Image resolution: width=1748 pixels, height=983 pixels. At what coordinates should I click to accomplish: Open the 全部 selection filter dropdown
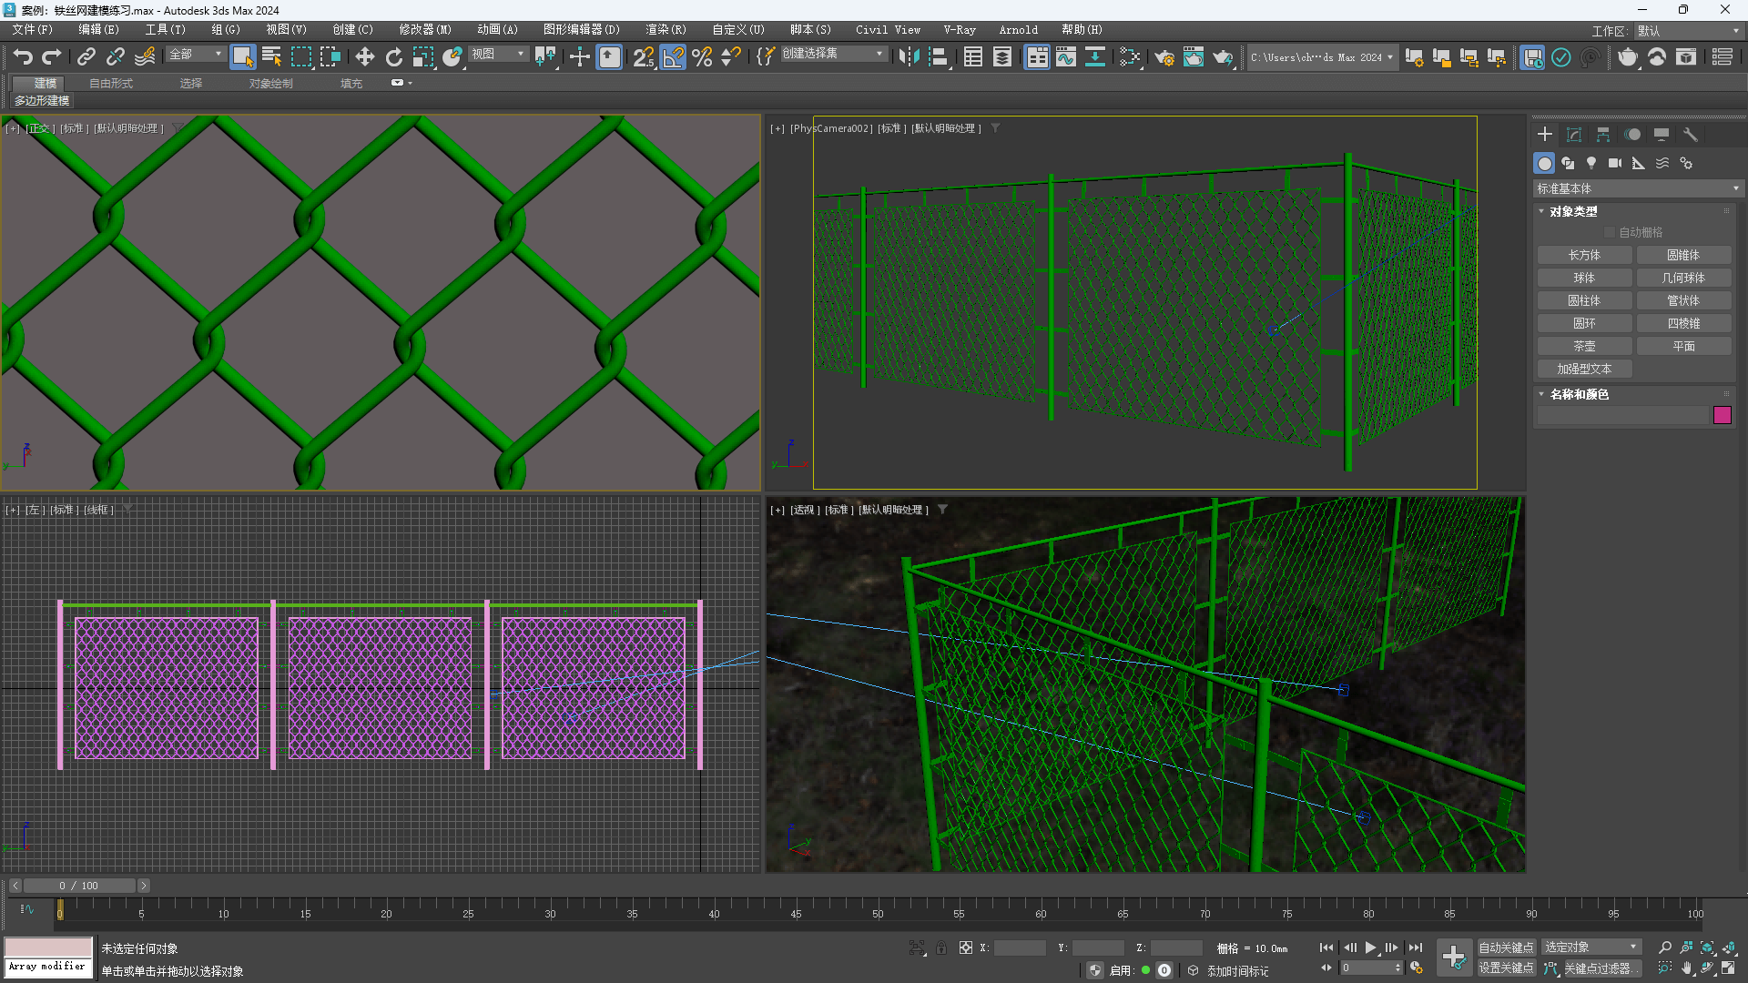pos(196,55)
